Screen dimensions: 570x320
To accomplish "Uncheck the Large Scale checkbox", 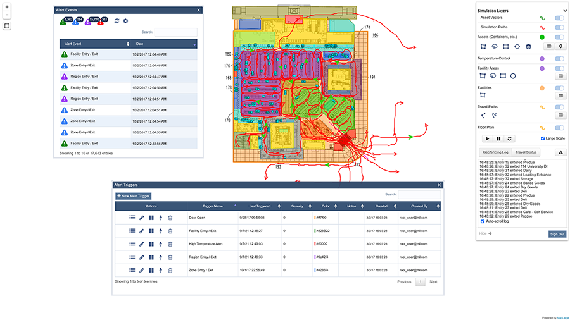I will (x=543, y=138).
